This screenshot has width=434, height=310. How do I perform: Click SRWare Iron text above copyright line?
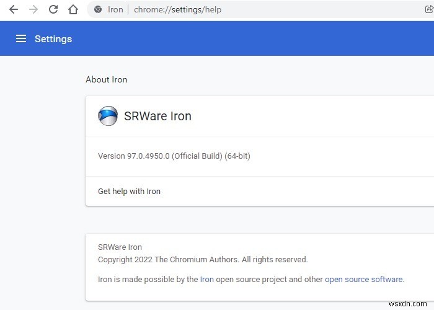(x=120, y=247)
